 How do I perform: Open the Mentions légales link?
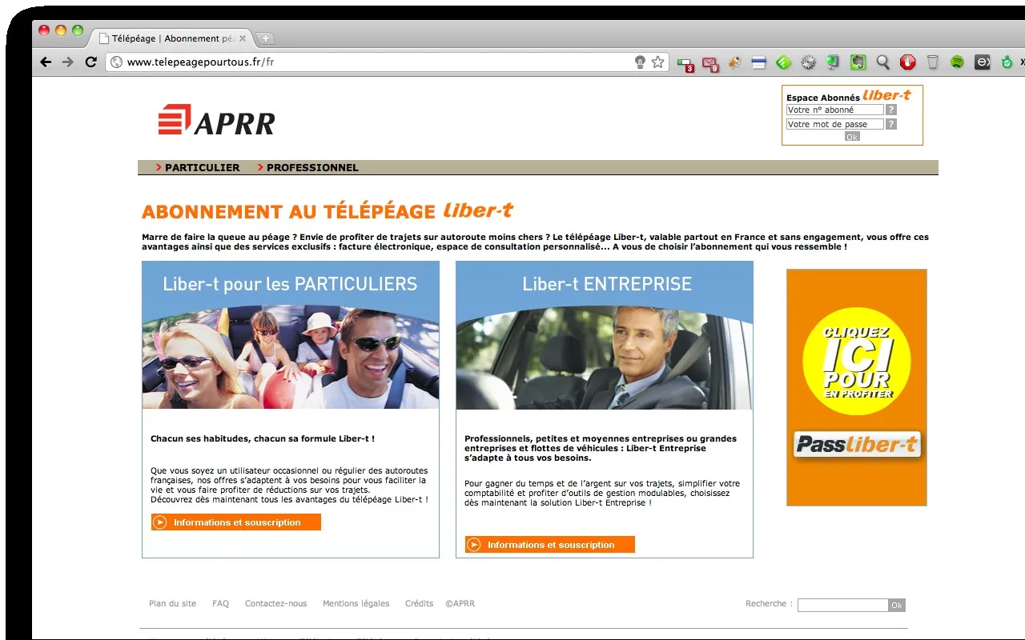356,604
